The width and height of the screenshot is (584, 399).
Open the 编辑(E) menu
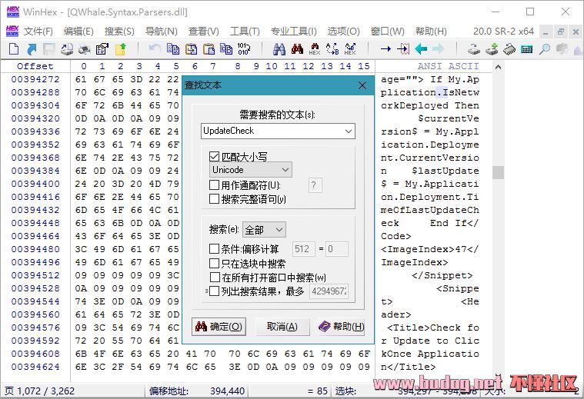(x=78, y=32)
